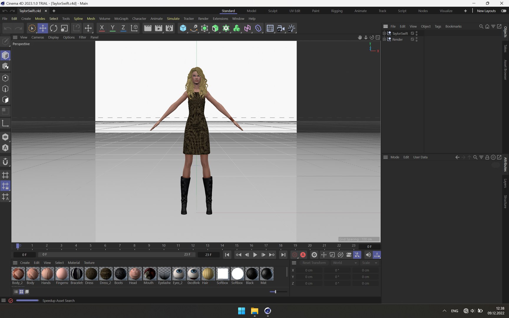Screen dimensions: 509x318
Task: Expand the Render object tree
Action: click(384, 39)
